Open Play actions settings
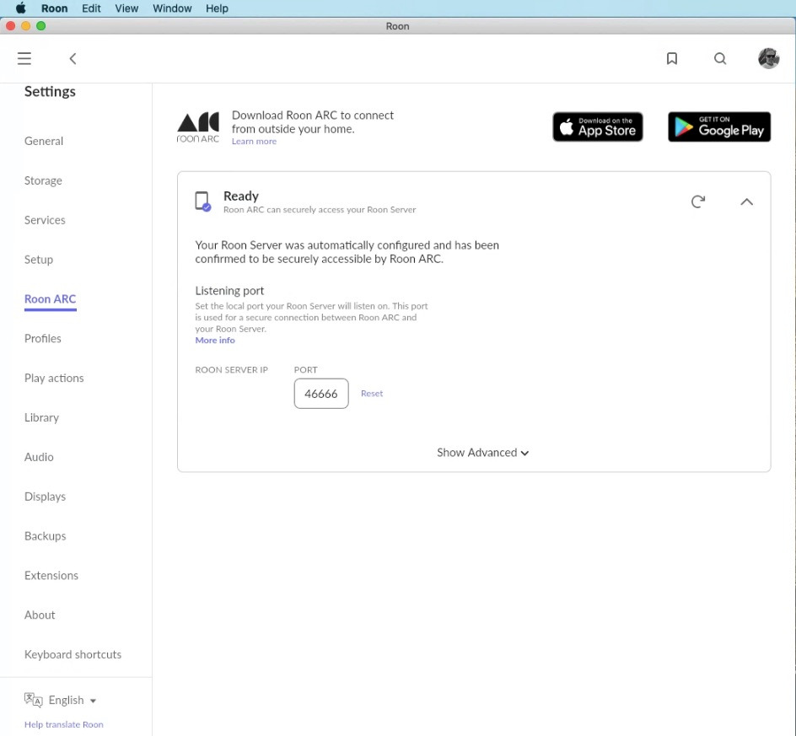This screenshot has width=796, height=736. coord(54,379)
